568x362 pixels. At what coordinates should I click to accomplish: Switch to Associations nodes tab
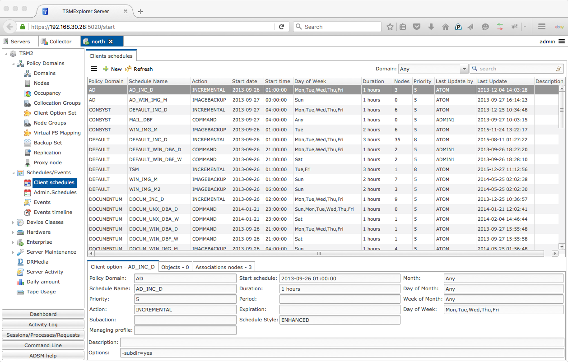coord(223,267)
